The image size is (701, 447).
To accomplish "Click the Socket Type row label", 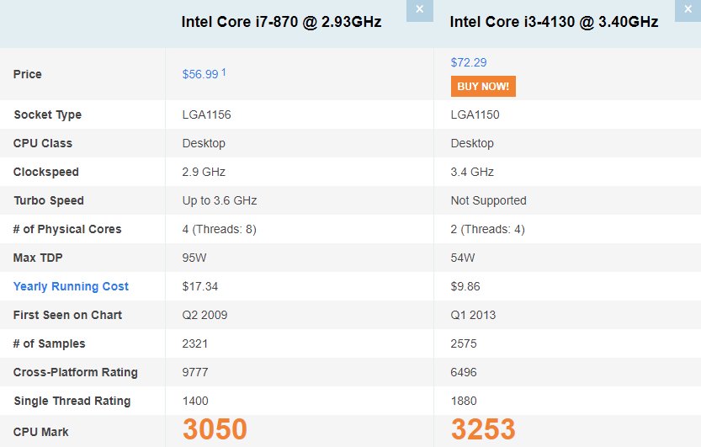I will (x=47, y=114).
